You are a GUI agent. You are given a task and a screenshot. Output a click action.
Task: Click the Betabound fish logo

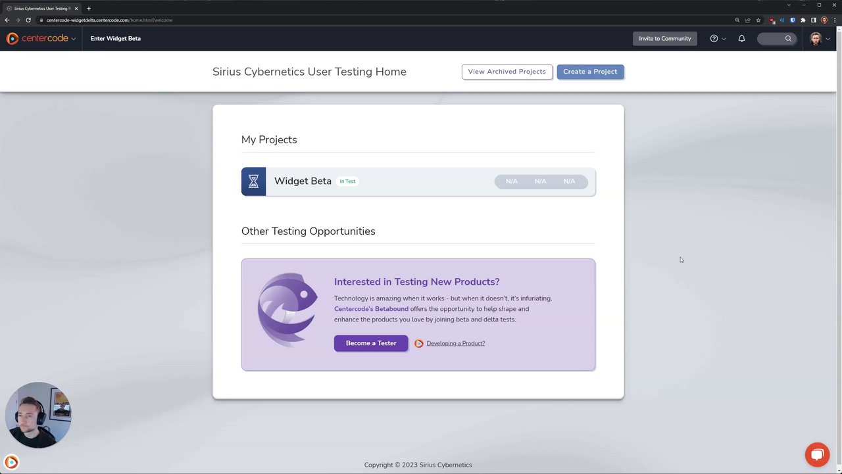point(287,310)
